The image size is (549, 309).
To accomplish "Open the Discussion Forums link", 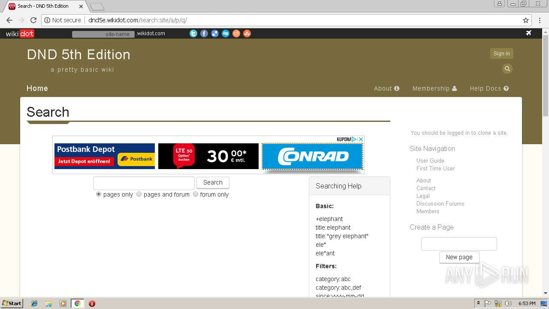I will click(x=440, y=203).
